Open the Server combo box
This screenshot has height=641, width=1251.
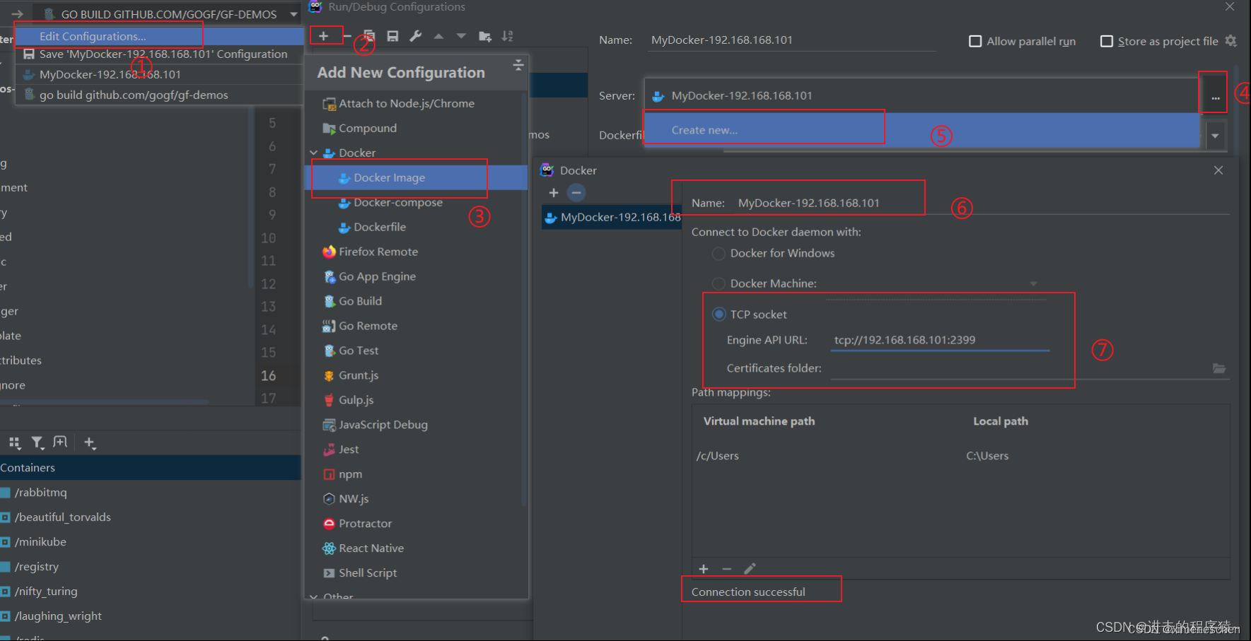click(921, 95)
